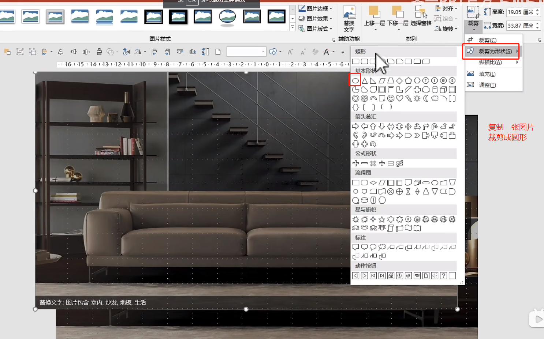Open the 上移一层 dropdown arrow
544x339 pixels.
375,30
